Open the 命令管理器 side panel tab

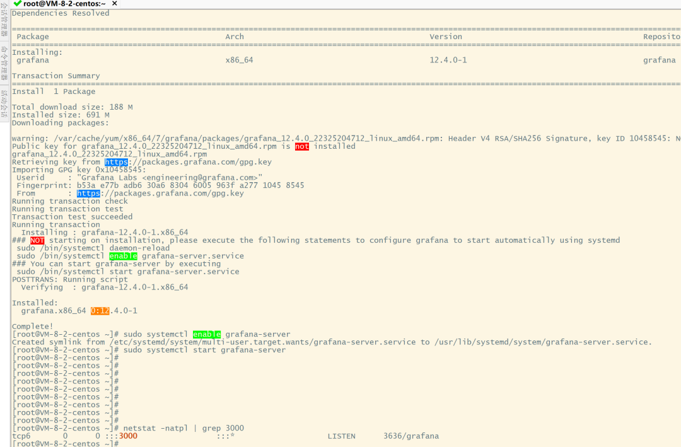click(4, 64)
